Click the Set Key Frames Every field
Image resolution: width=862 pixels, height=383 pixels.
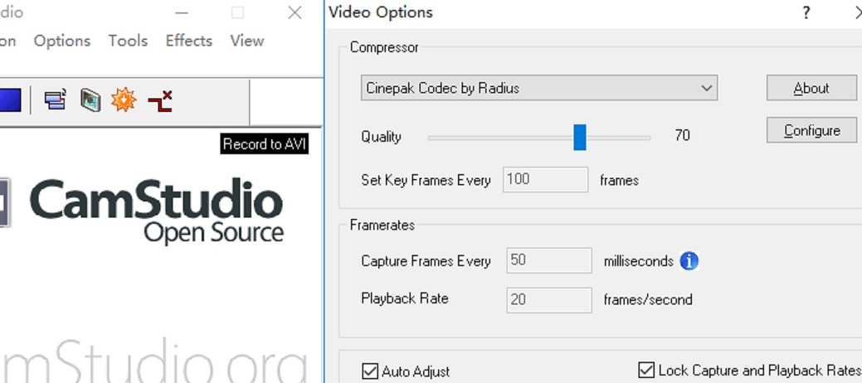pyautogui.click(x=545, y=180)
